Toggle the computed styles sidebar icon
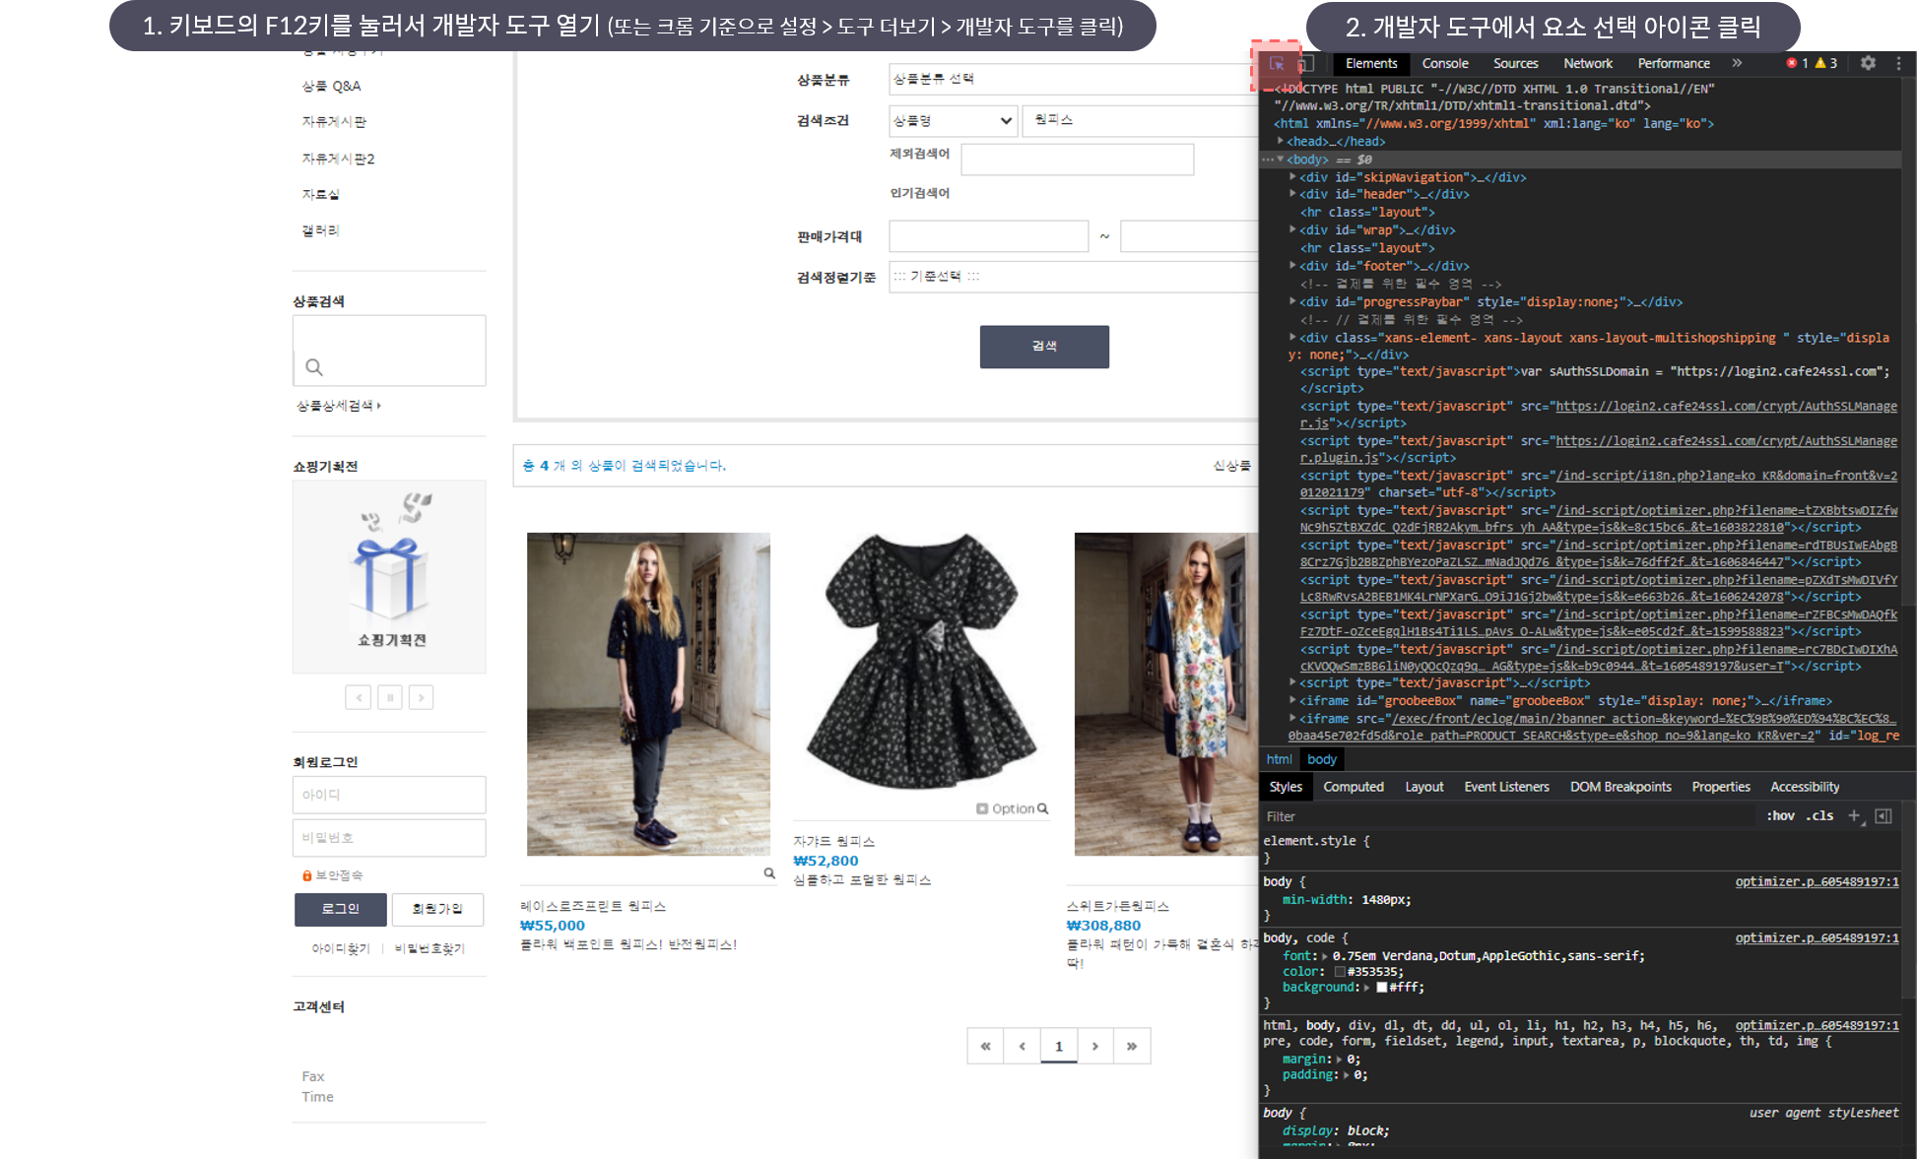 (1884, 815)
